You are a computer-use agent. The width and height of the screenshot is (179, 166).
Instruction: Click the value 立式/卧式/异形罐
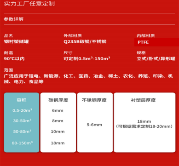[x=156, y=59]
